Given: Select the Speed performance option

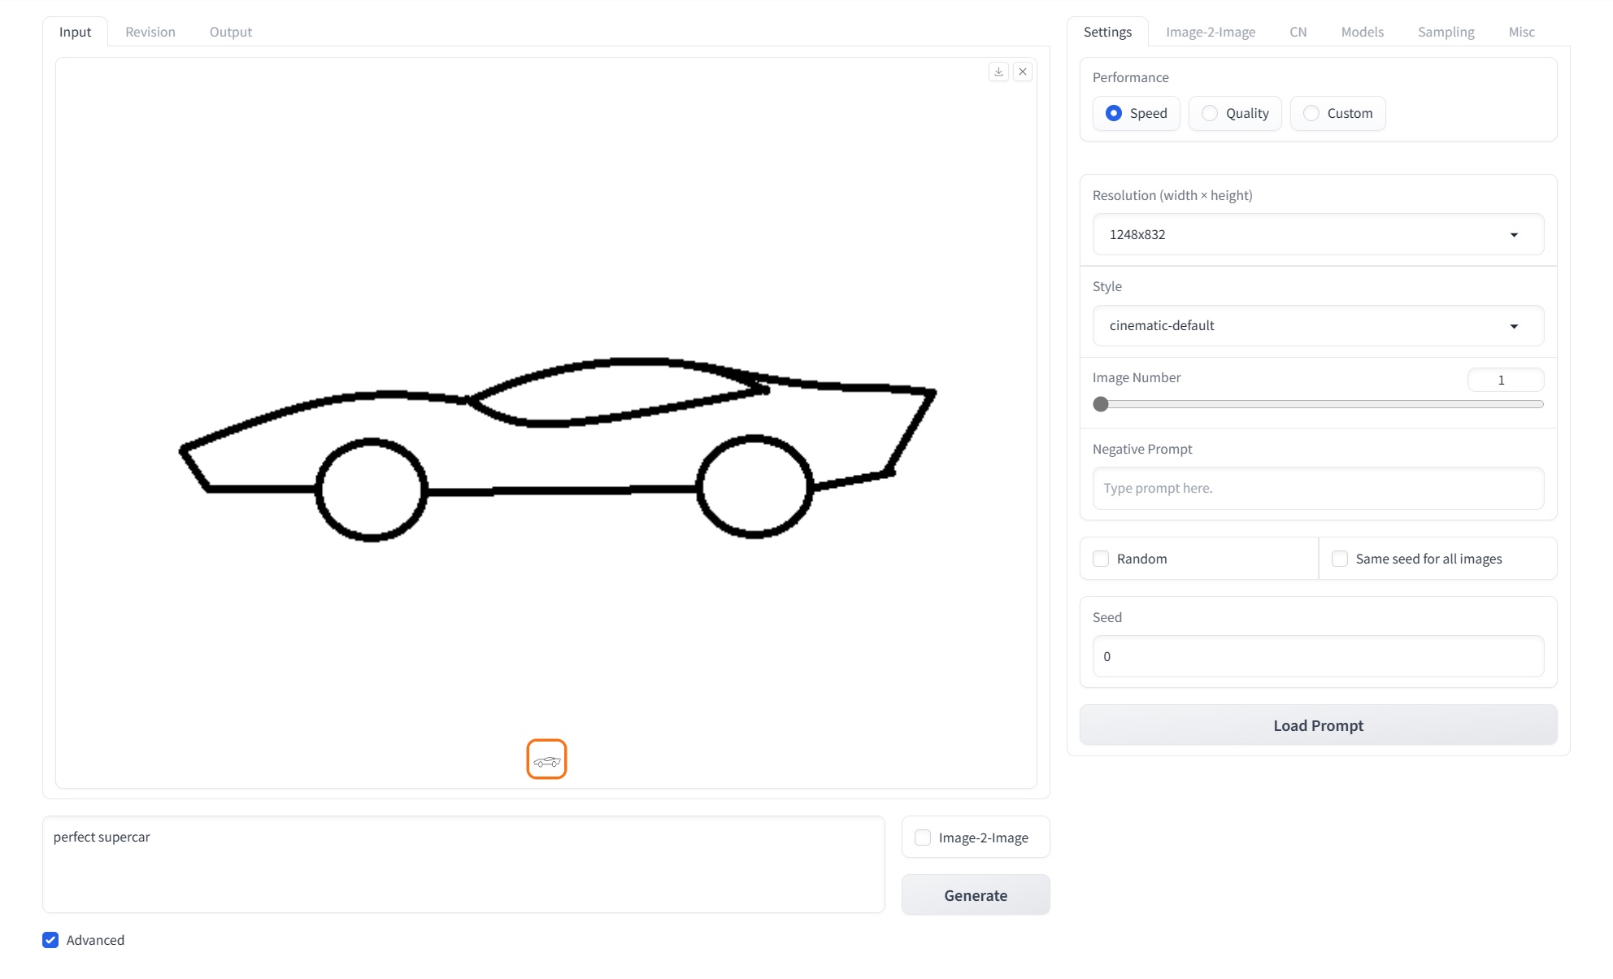Looking at the screenshot, I should click(1114, 113).
